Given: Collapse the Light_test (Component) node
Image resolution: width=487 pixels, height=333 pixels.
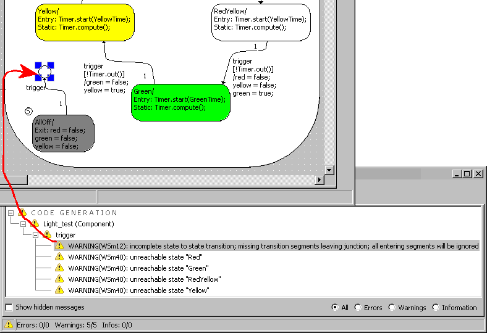Looking at the screenshot, I should 23,224.
